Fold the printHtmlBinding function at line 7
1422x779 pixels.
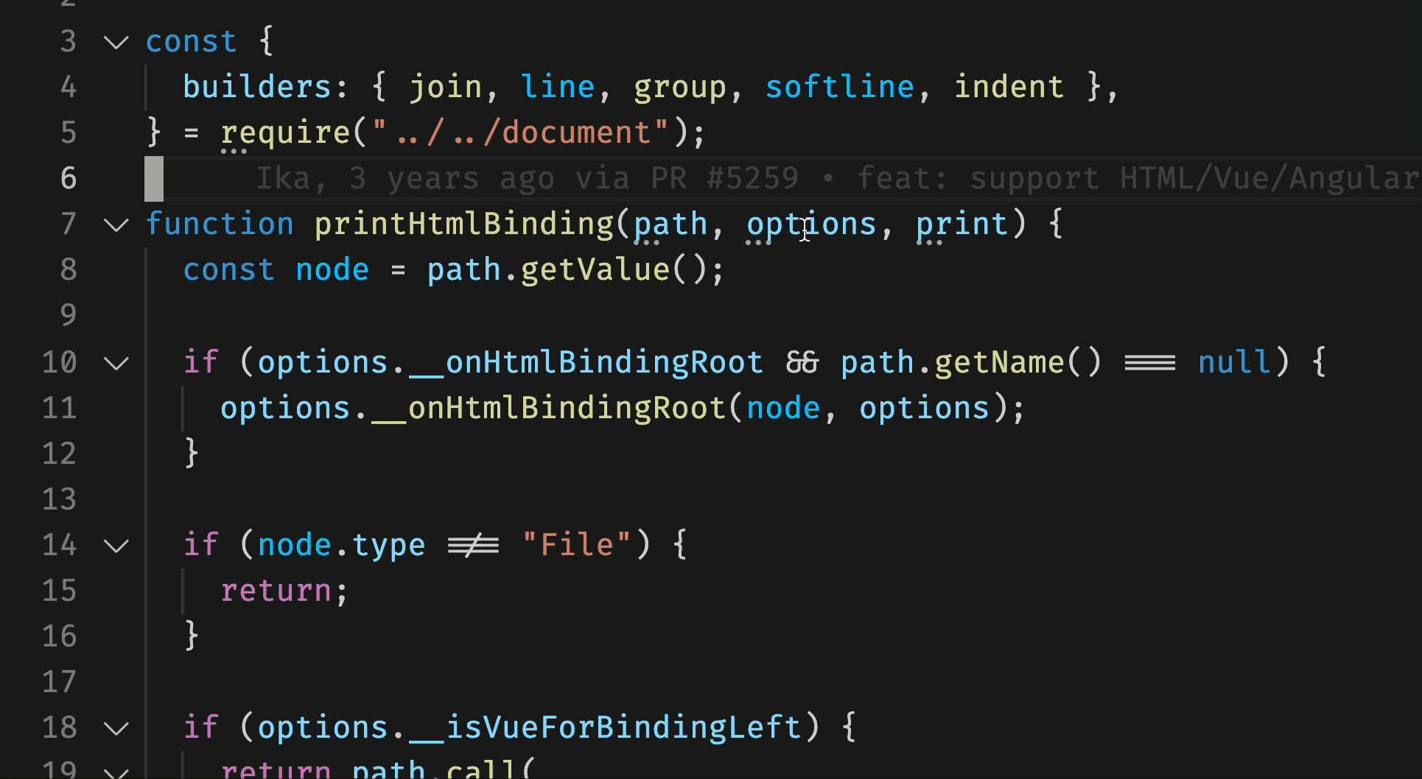tap(116, 225)
